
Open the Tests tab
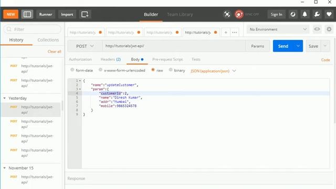(x=196, y=59)
